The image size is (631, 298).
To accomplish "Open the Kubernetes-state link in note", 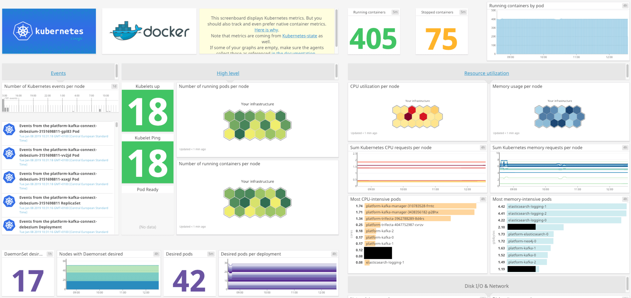I will (300, 36).
